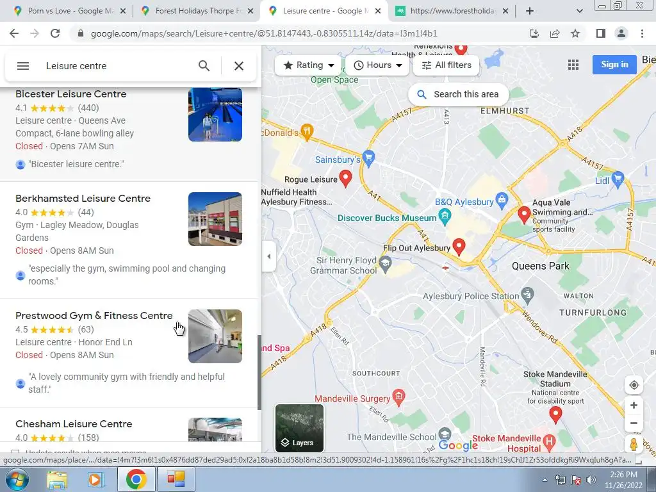The height and width of the screenshot is (492, 656).
Task: Open All filters panel
Action: (446, 65)
